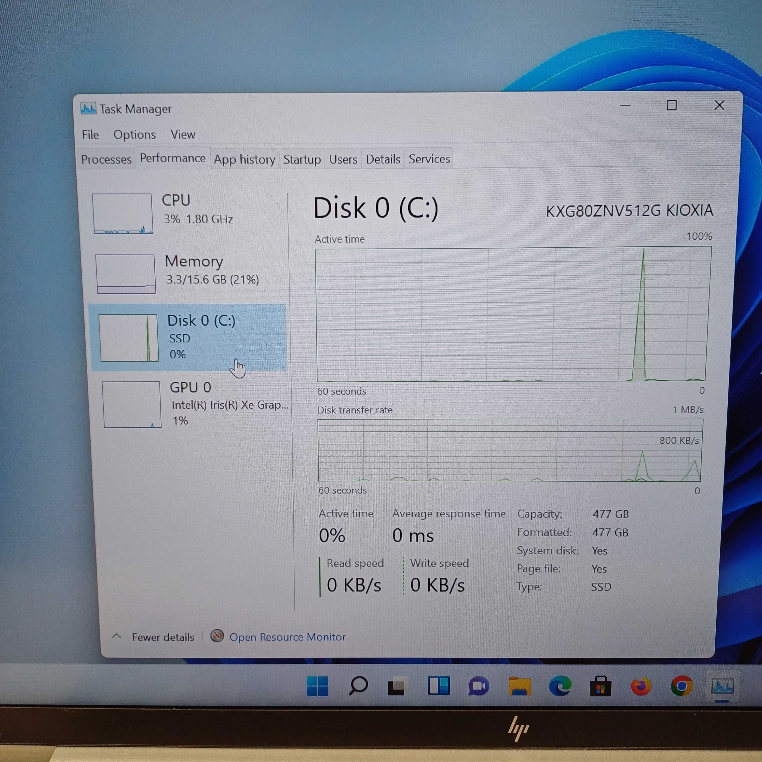Image resolution: width=762 pixels, height=762 pixels.
Task: Click the Task Manager taskbar icon
Action: [722, 686]
